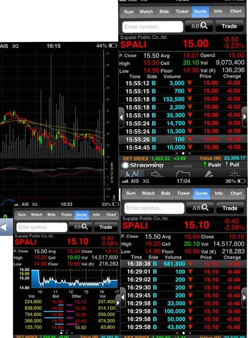Open Sum tab in 18:33 panel
Image resolution: width=248 pixels, height=338 pixels.
tap(22, 215)
